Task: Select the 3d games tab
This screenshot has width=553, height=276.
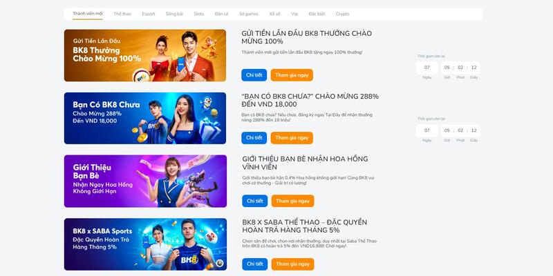Action: (249, 14)
